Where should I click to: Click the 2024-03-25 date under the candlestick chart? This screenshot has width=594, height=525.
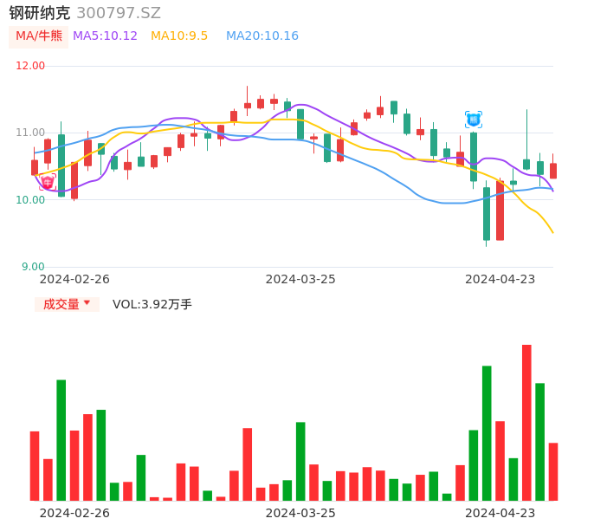pos(300,279)
